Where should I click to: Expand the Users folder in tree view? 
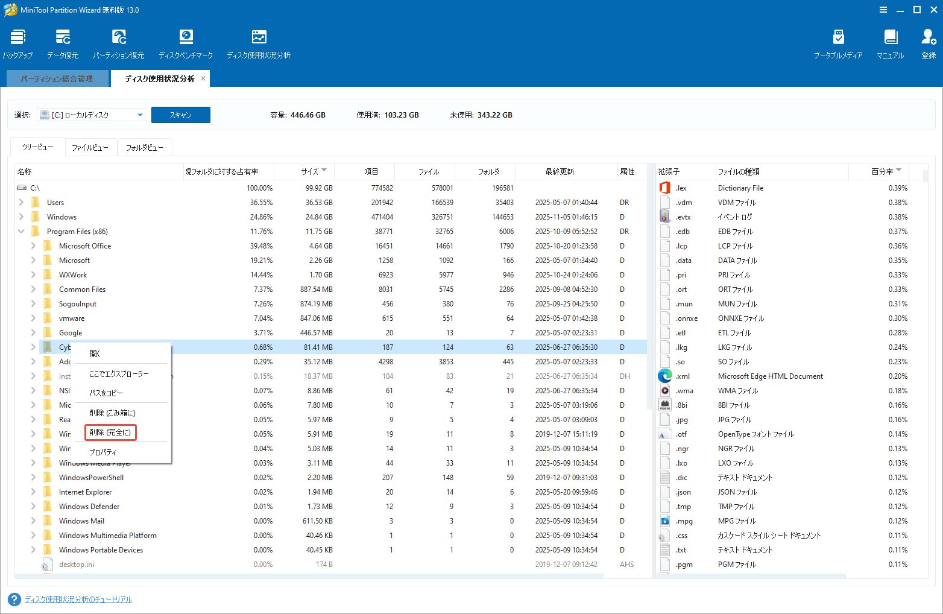(21, 202)
